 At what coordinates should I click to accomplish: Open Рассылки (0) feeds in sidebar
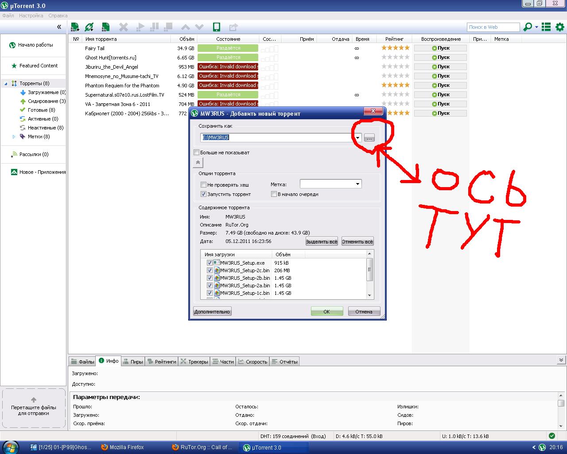[30, 154]
